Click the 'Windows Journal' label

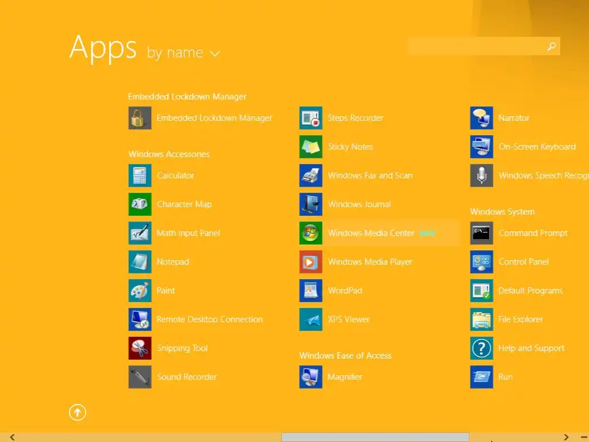[x=359, y=204]
